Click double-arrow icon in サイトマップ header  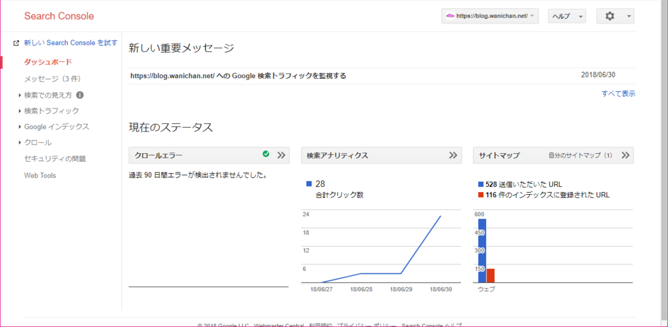click(x=626, y=155)
